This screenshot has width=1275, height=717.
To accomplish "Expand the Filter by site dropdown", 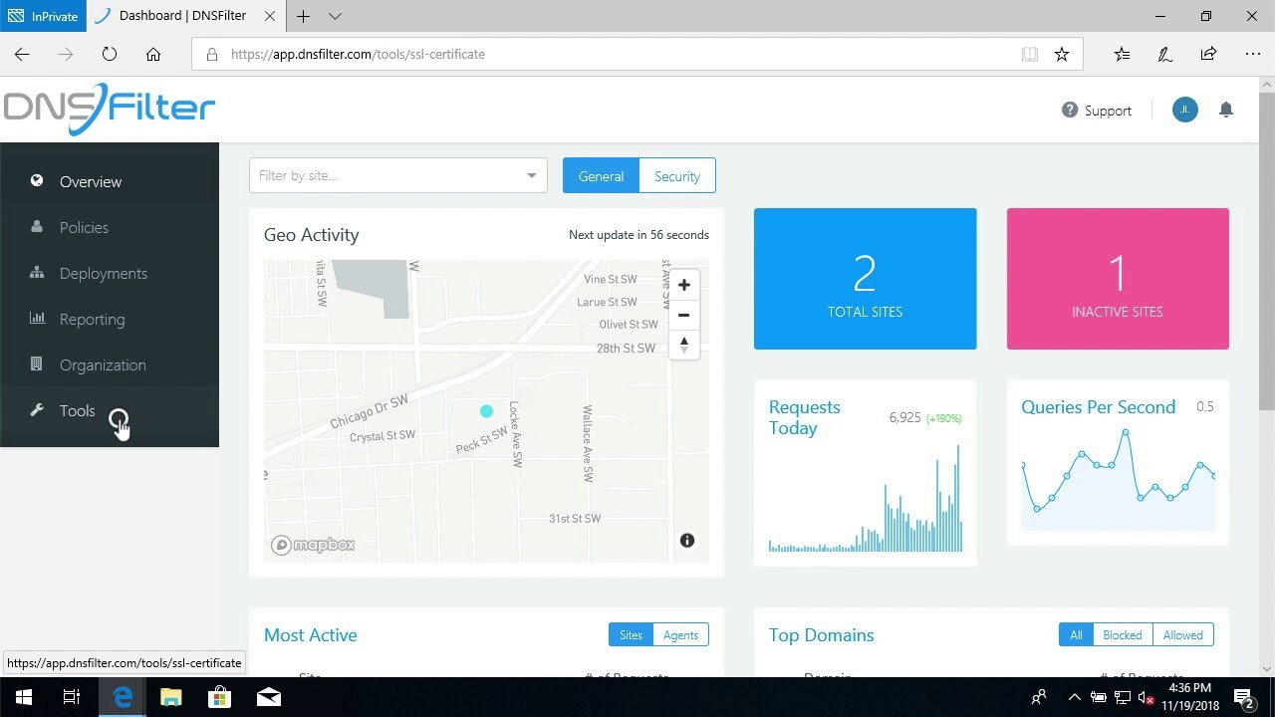I will pos(397,176).
